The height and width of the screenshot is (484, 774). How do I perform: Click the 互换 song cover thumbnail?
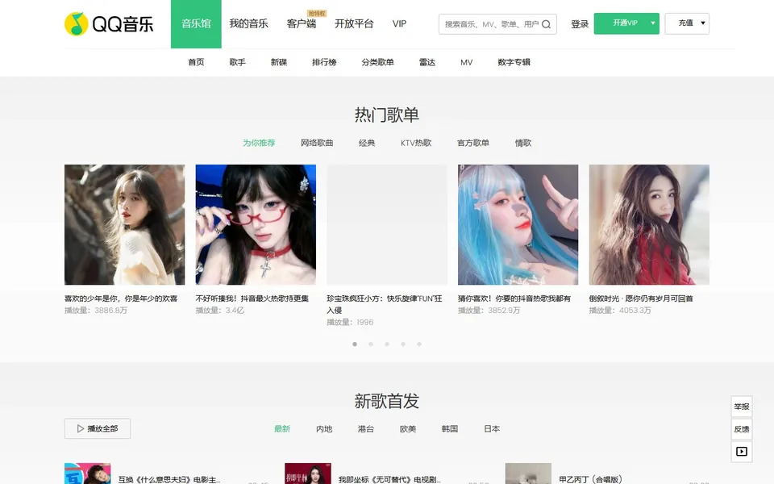click(x=87, y=474)
